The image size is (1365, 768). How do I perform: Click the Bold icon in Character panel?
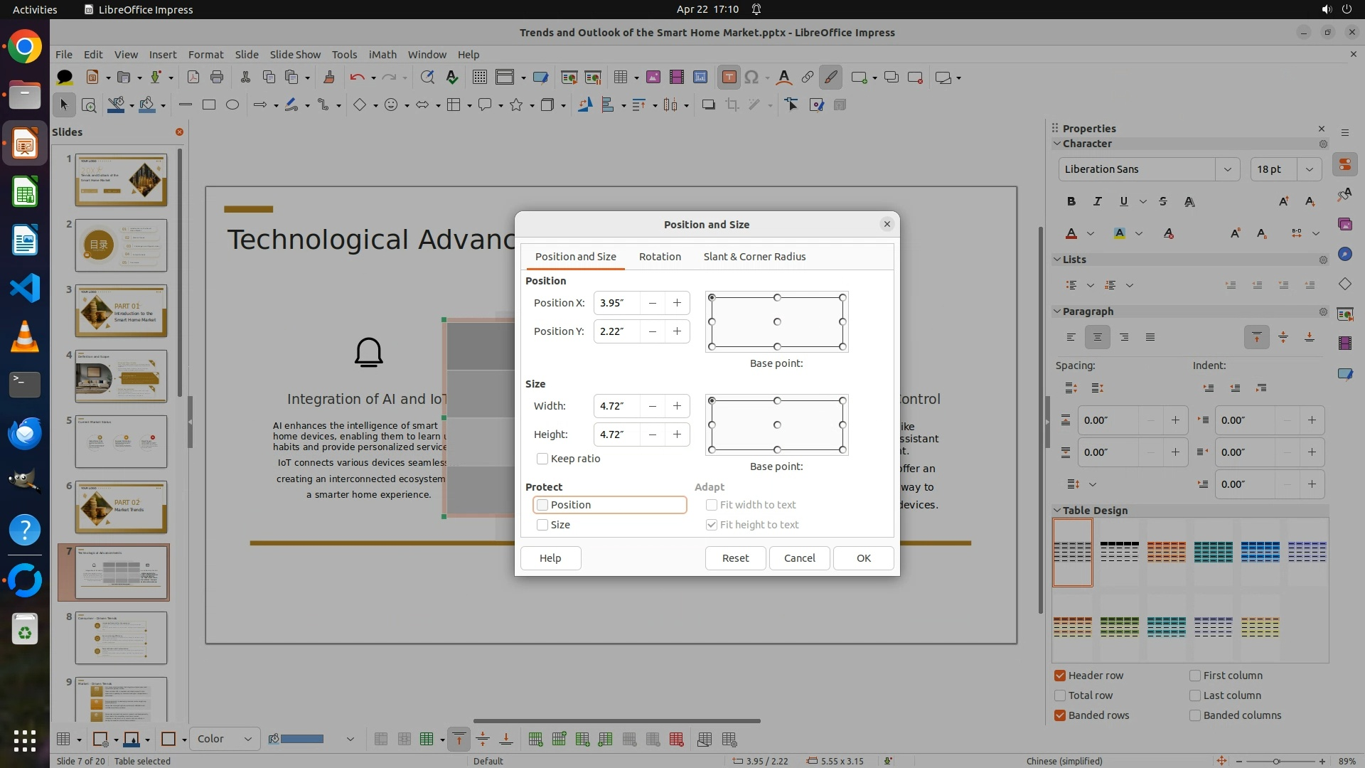(x=1071, y=201)
